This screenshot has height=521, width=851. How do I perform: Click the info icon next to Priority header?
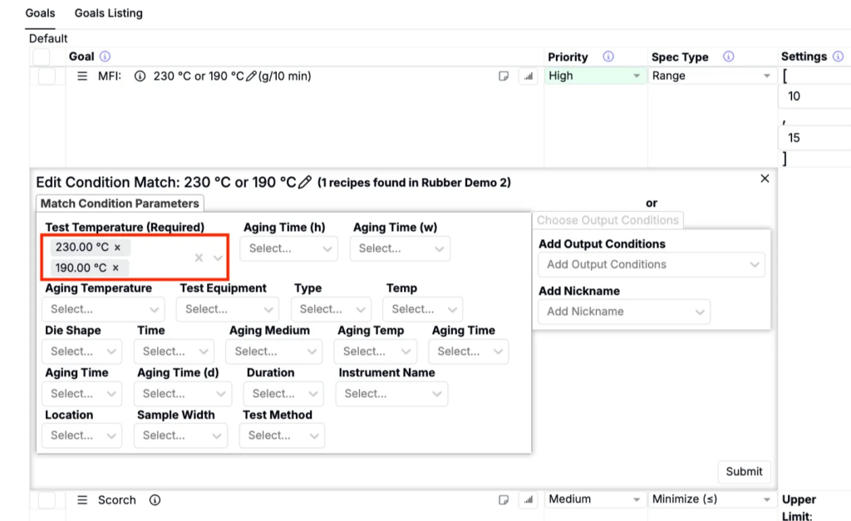point(608,57)
